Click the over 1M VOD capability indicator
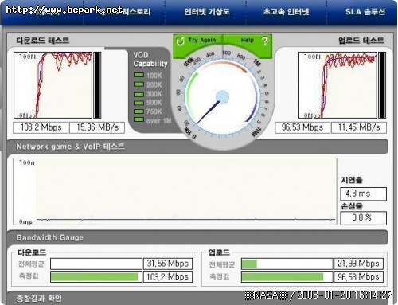 tap(139, 119)
